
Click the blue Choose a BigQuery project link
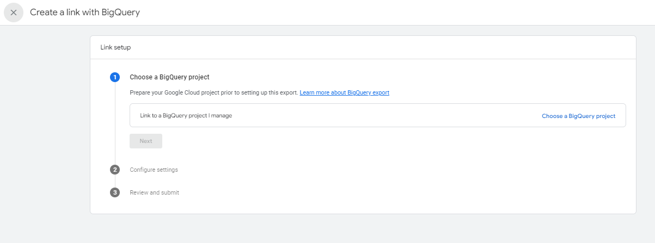click(x=578, y=116)
